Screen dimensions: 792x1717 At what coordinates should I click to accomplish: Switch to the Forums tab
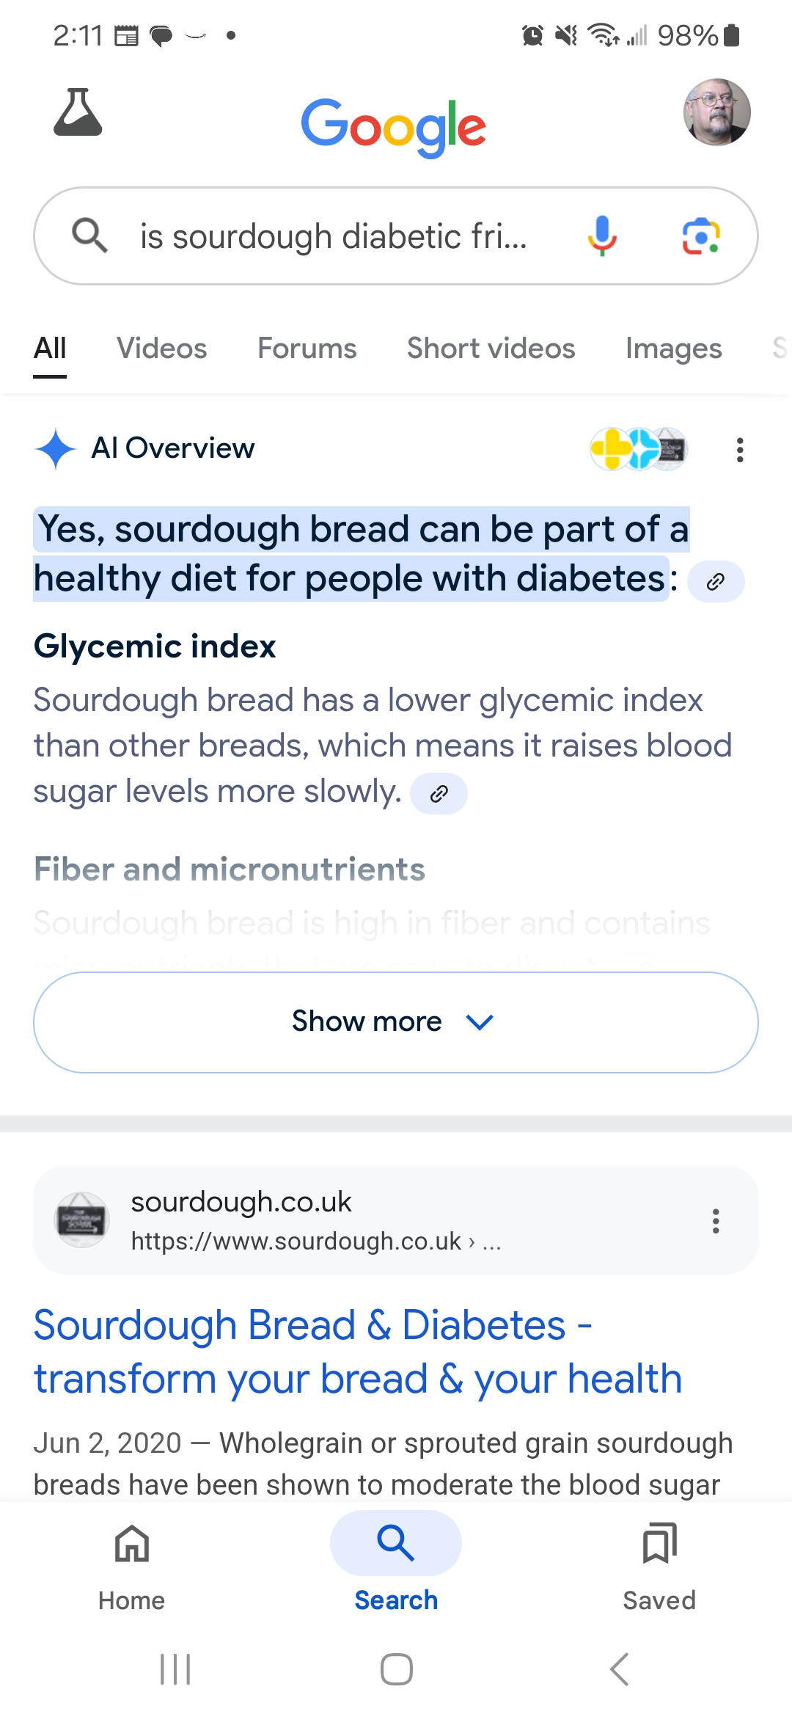tap(307, 349)
